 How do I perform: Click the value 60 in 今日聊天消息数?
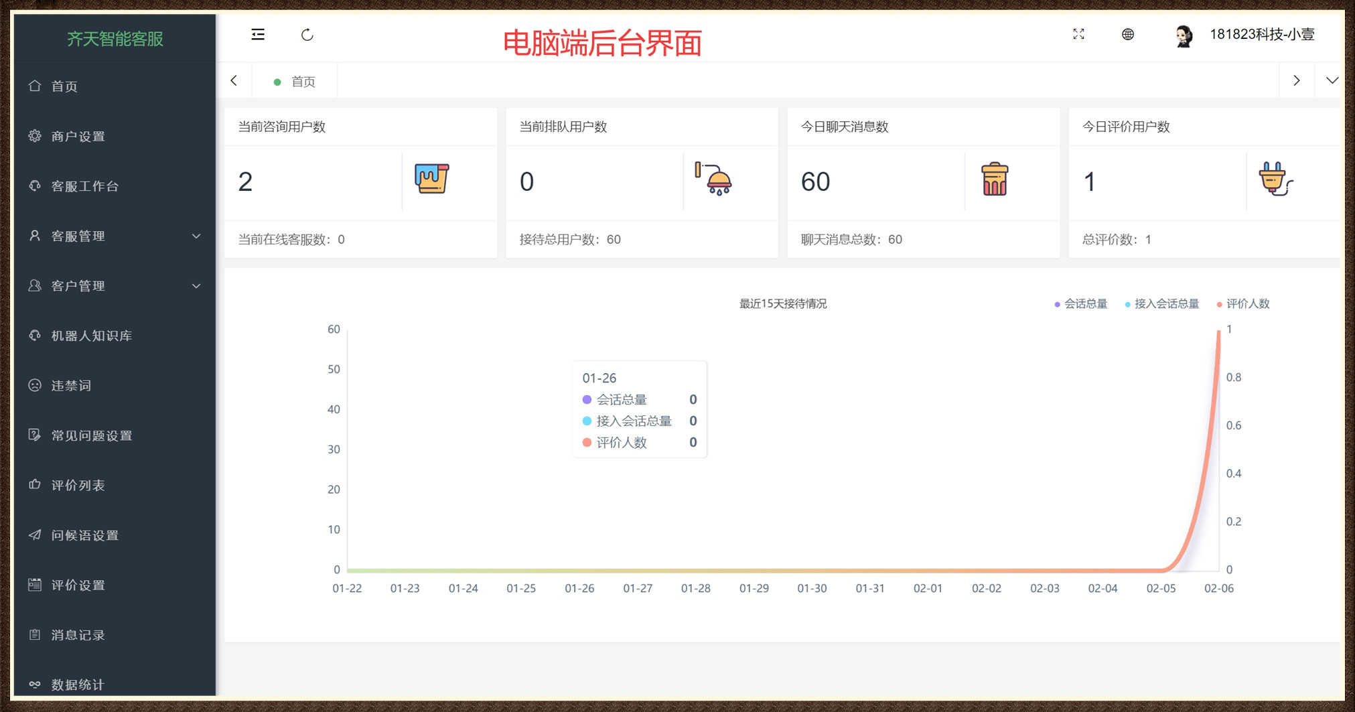(x=815, y=182)
